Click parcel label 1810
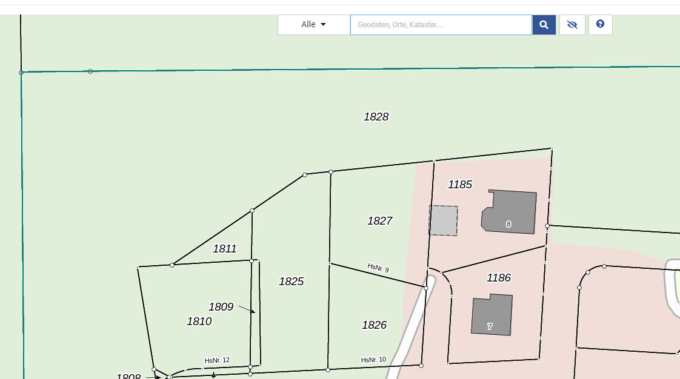This screenshot has height=379, width=680. point(199,321)
